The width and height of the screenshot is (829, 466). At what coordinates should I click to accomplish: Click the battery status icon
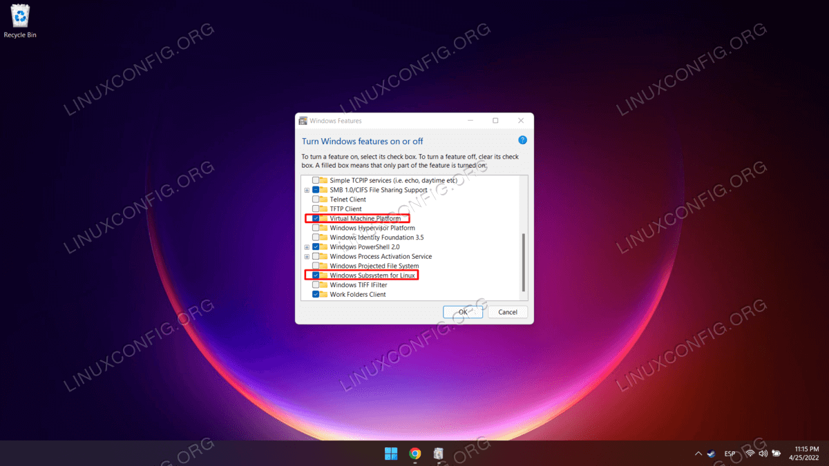776,454
